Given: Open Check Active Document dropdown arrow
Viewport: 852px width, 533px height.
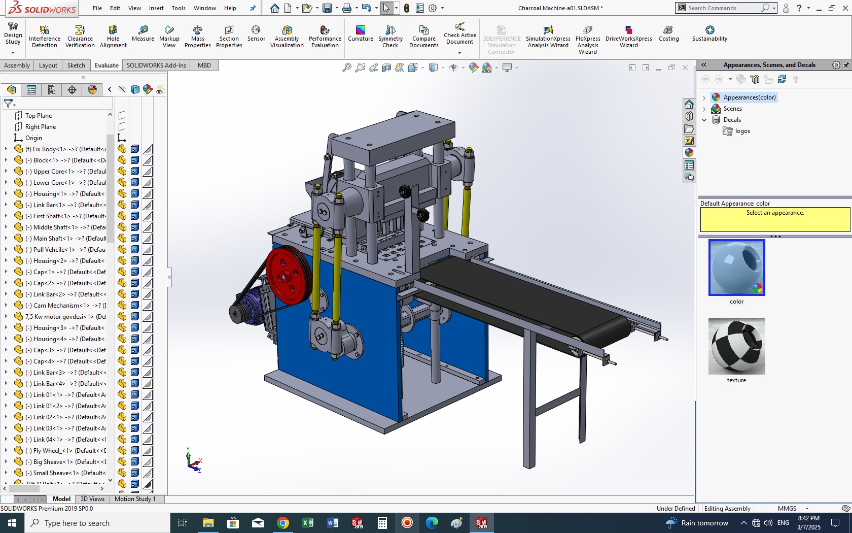Looking at the screenshot, I should (459, 53).
